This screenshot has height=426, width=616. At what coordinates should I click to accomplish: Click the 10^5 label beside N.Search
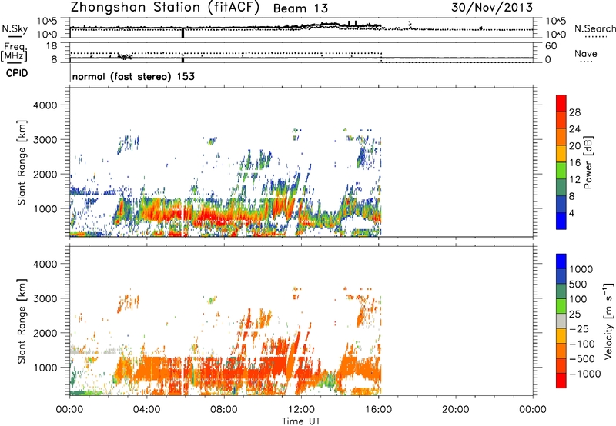click(x=556, y=22)
